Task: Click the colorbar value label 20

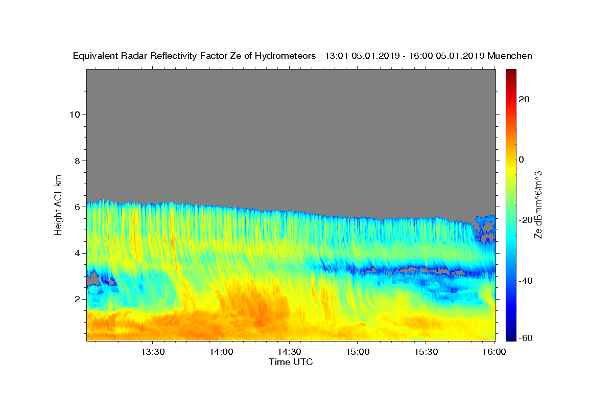Action: click(x=525, y=100)
